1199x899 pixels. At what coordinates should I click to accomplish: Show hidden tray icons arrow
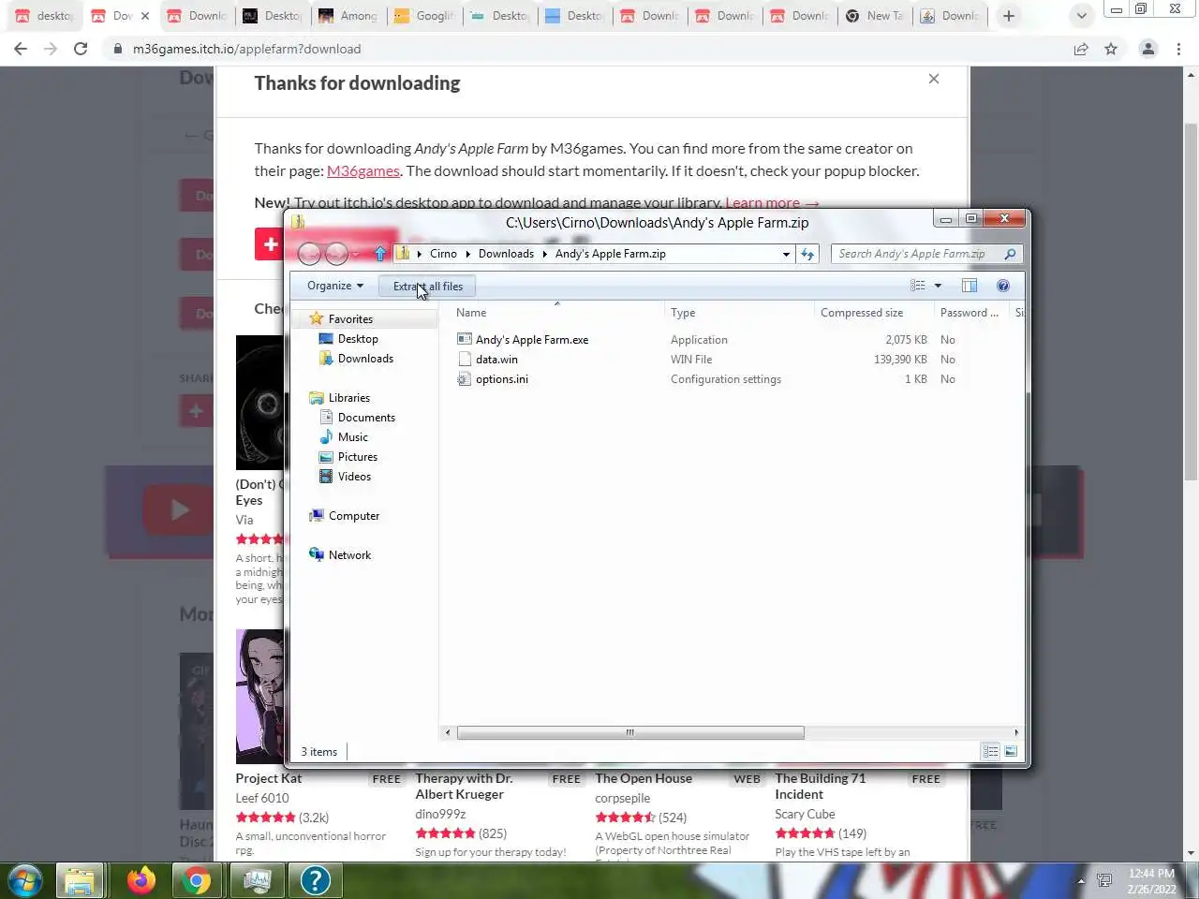[x=1081, y=881]
